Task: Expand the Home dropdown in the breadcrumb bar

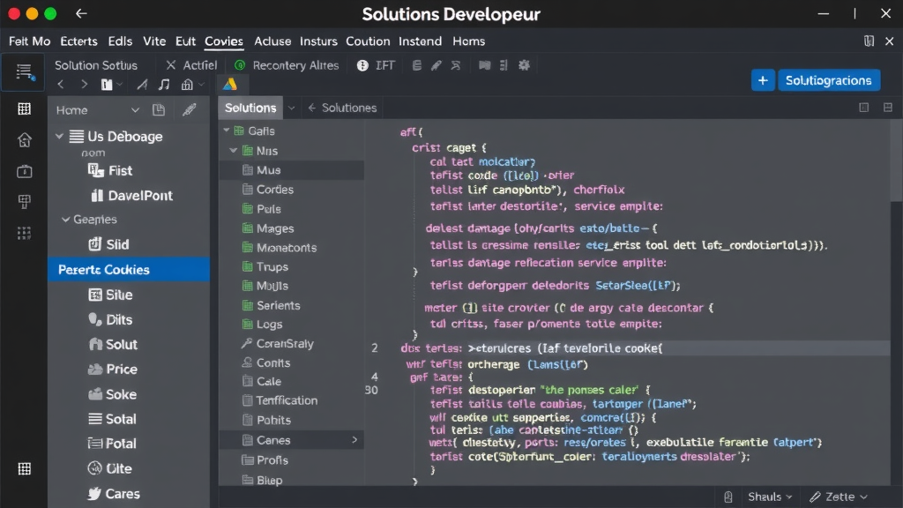Action: point(133,109)
